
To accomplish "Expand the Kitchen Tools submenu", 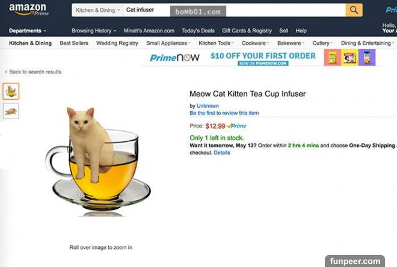I will click(216, 43).
